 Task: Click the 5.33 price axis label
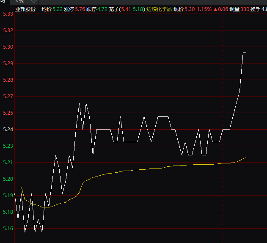pos(8,14)
